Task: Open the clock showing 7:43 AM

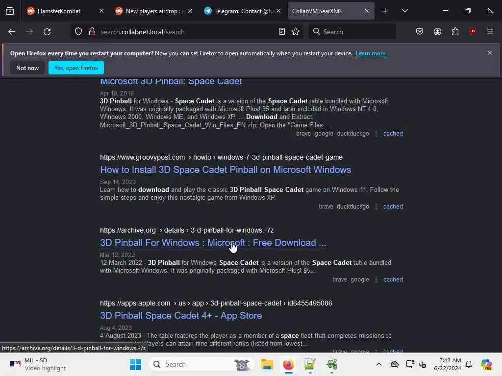Action: pos(448,364)
